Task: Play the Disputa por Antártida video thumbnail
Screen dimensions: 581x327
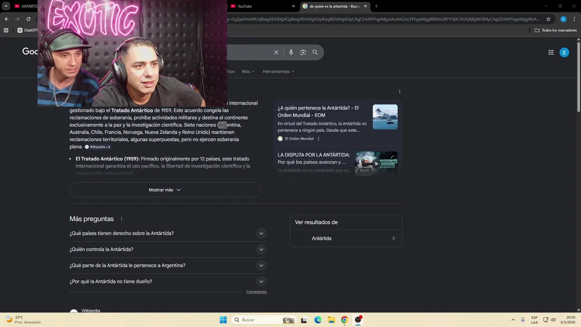Action: pos(376,163)
